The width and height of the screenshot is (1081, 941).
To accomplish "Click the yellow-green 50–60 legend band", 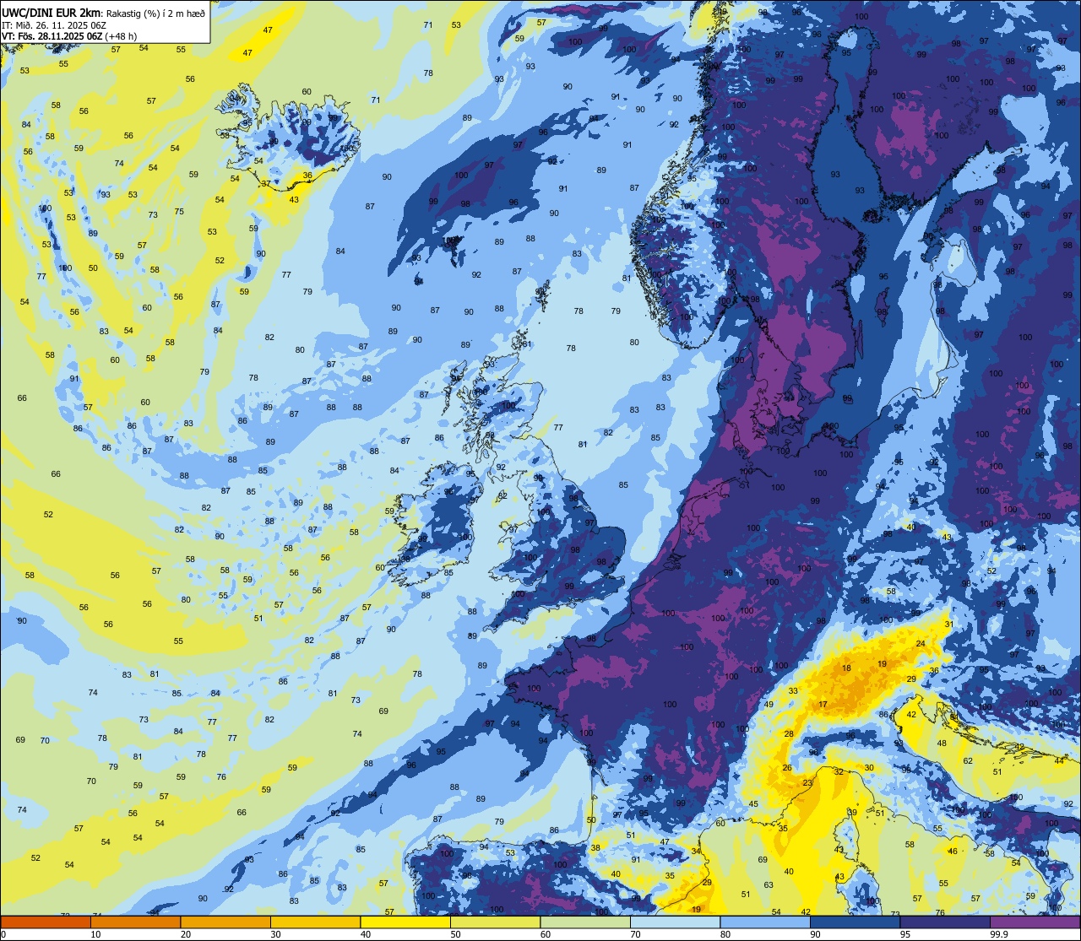I will point(495,922).
